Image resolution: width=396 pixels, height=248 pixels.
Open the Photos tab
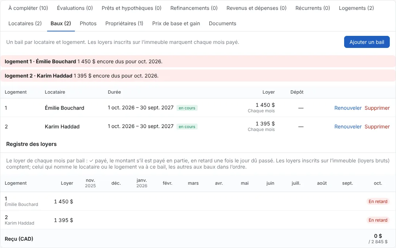88,23
